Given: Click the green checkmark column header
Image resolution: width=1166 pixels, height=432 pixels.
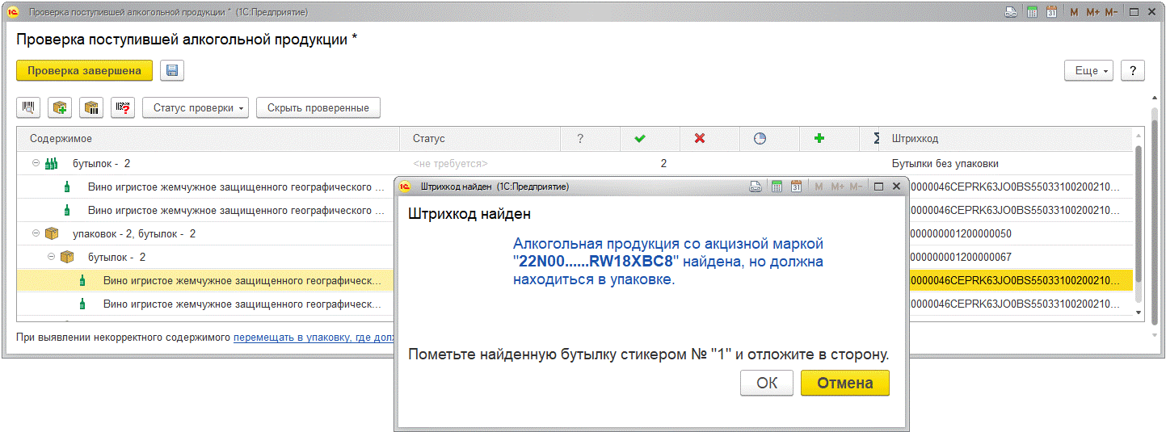Looking at the screenshot, I should coord(640,139).
